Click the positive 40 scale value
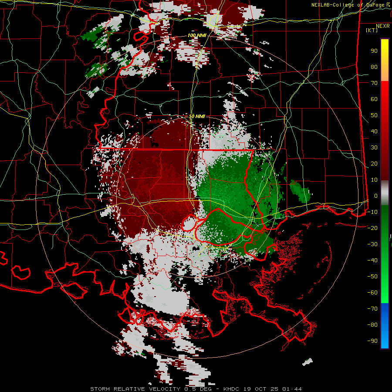Image resolution: width=392 pixels, height=392 pixels. (374, 131)
